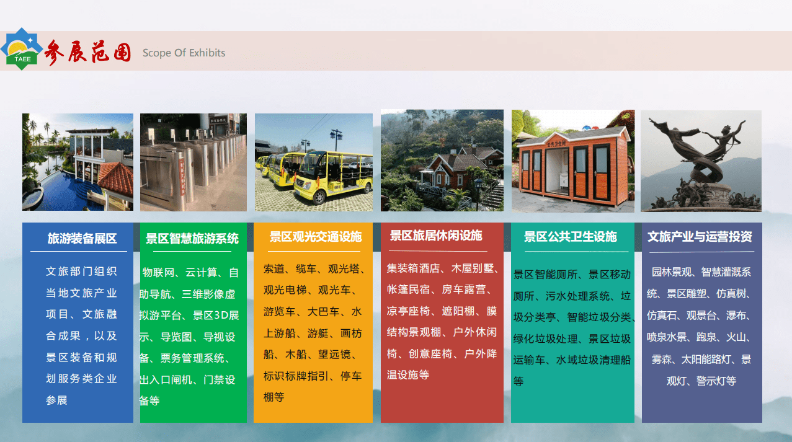The width and height of the screenshot is (792, 442).
Task: Open the turnstile entrance gates photo
Action: coord(193,162)
